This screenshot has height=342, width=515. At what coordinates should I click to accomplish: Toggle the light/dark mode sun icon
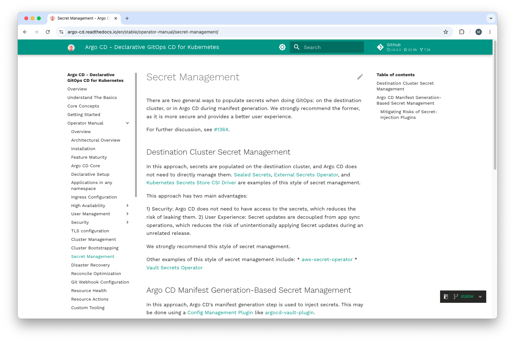pyautogui.click(x=282, y=47)
